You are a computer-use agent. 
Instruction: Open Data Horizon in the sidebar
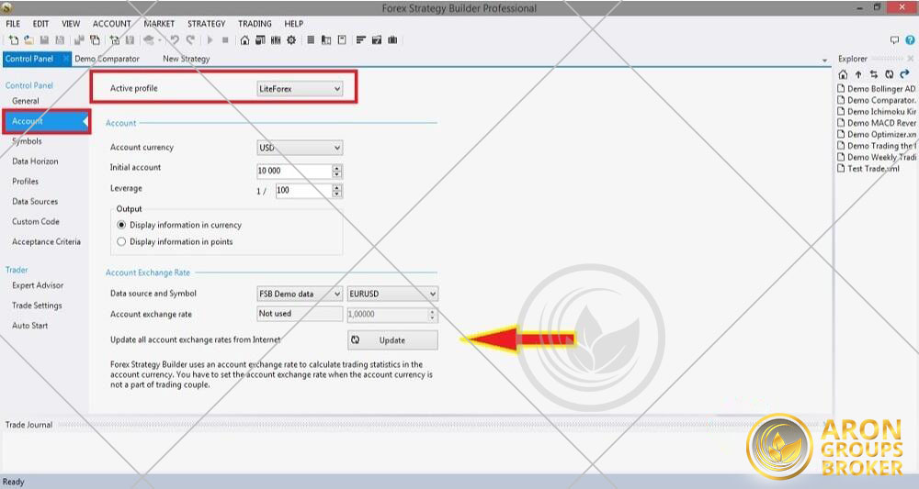(x=35, y=161)
